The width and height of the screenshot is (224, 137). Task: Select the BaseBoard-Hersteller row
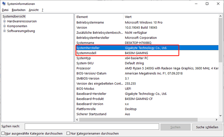click(147, 94)
